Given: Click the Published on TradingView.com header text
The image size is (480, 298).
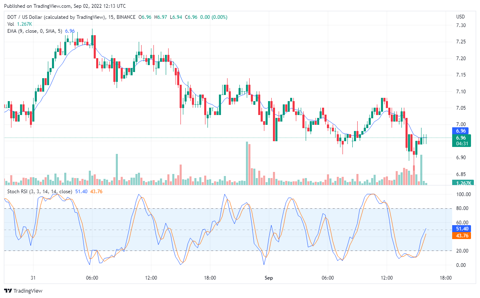Looking at the screenshot, I should pyautogui.click(x=65, y=6).
